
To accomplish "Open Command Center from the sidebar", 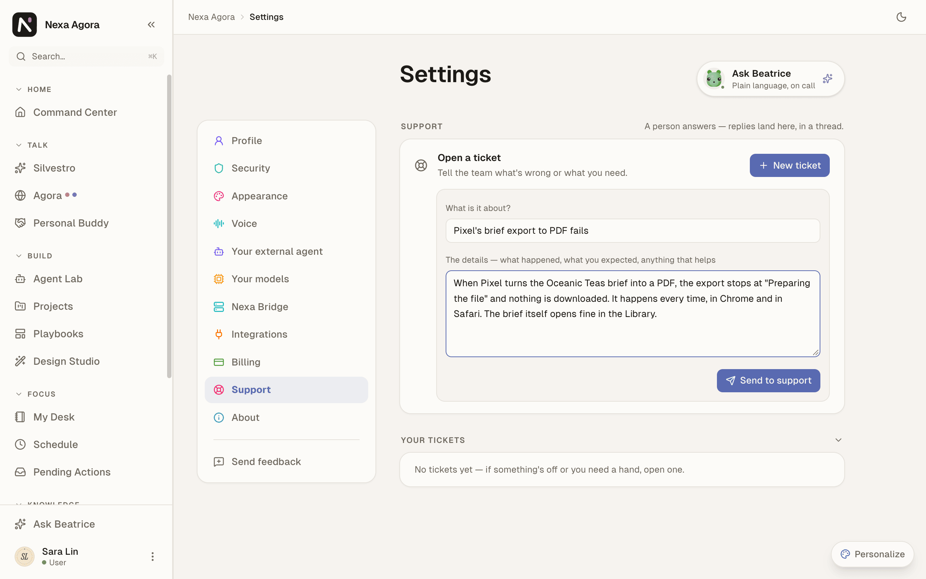I will (86, 112).
